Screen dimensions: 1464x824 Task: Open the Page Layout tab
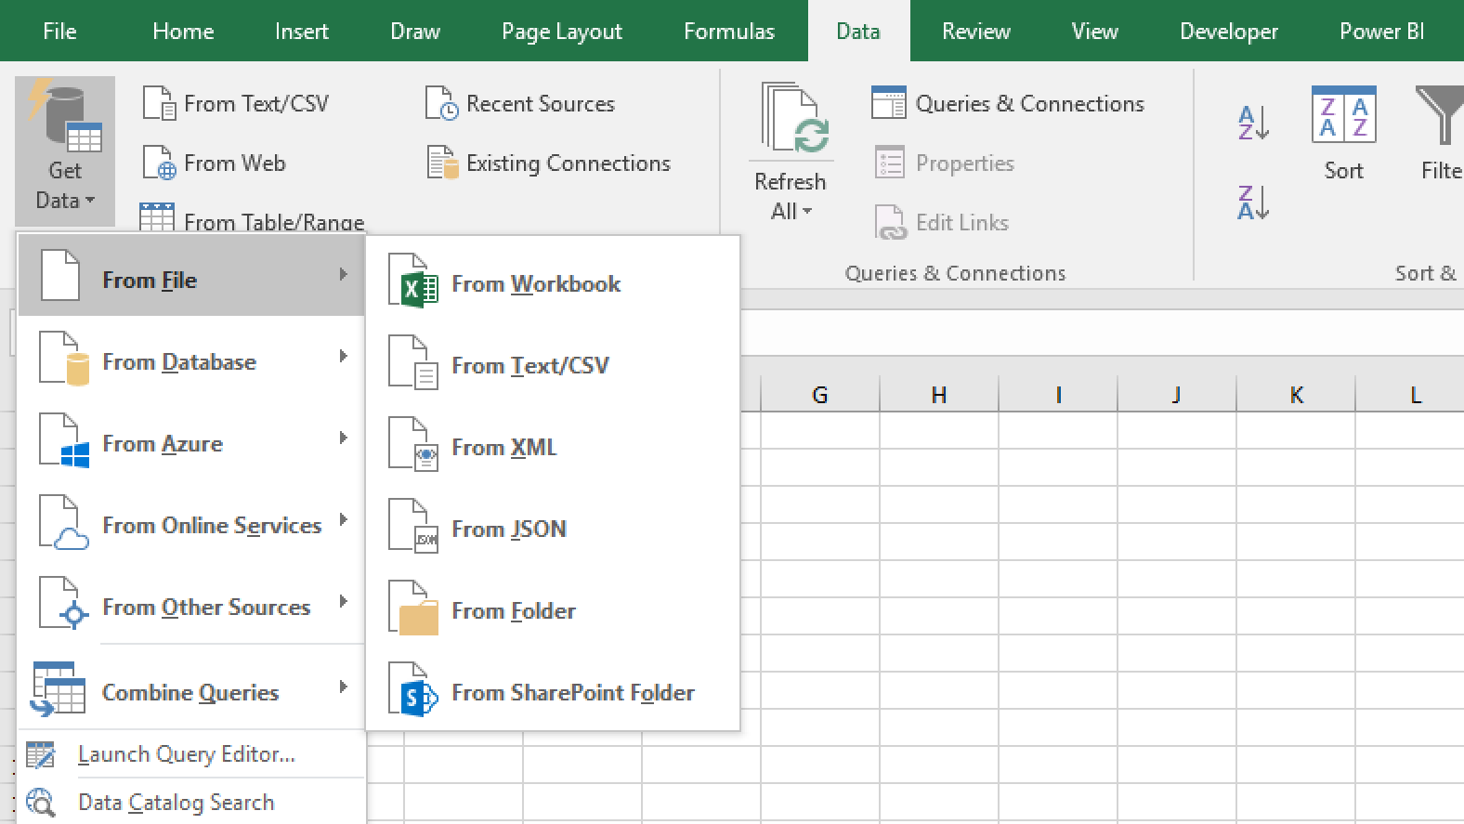pos(561,32)
